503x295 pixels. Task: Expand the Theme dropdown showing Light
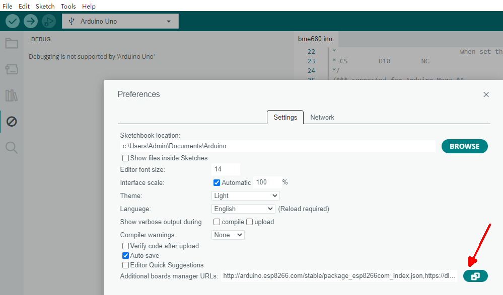point(245,195)
